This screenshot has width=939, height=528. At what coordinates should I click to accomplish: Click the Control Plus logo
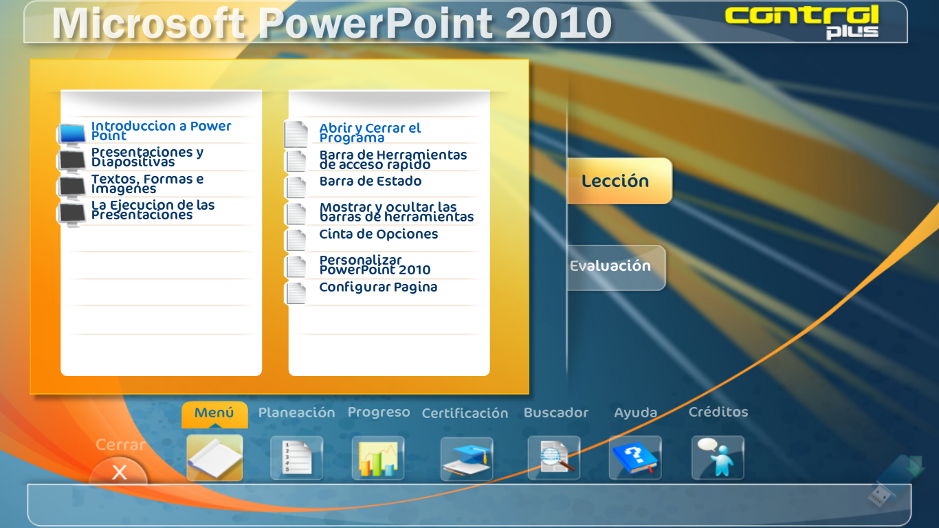click(802, 21)
